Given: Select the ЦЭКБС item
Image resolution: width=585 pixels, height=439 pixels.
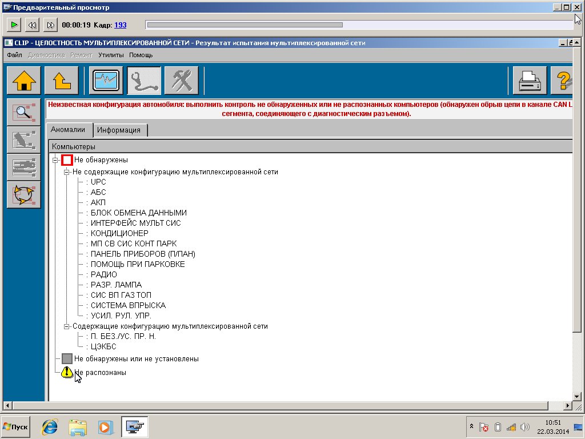Looking at the screenshot, I should tap(103, 346).
